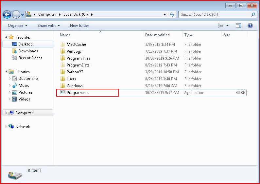Open the Organize menu

tap(18, 26)
